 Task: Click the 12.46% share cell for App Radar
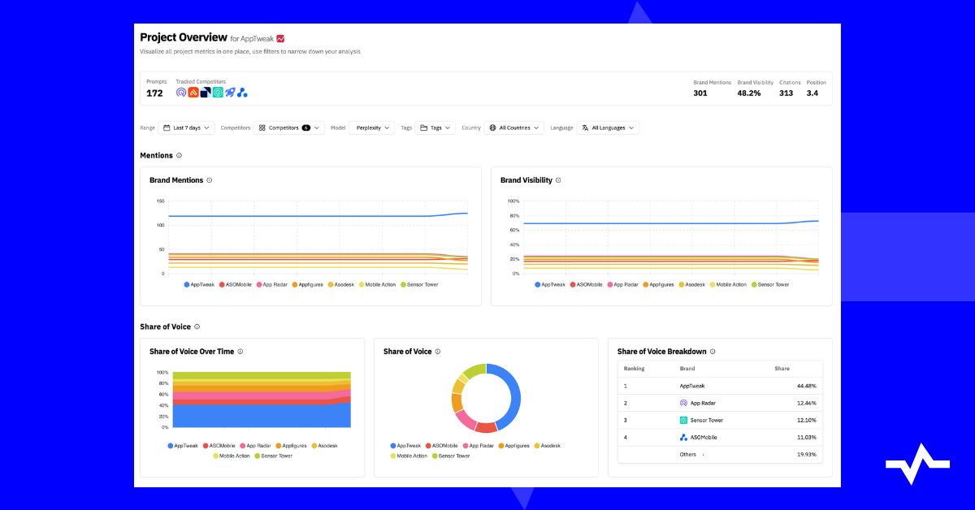(806, 403)
